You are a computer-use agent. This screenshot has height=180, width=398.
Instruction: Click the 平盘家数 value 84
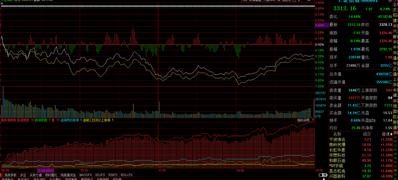(x=390, y=98)
